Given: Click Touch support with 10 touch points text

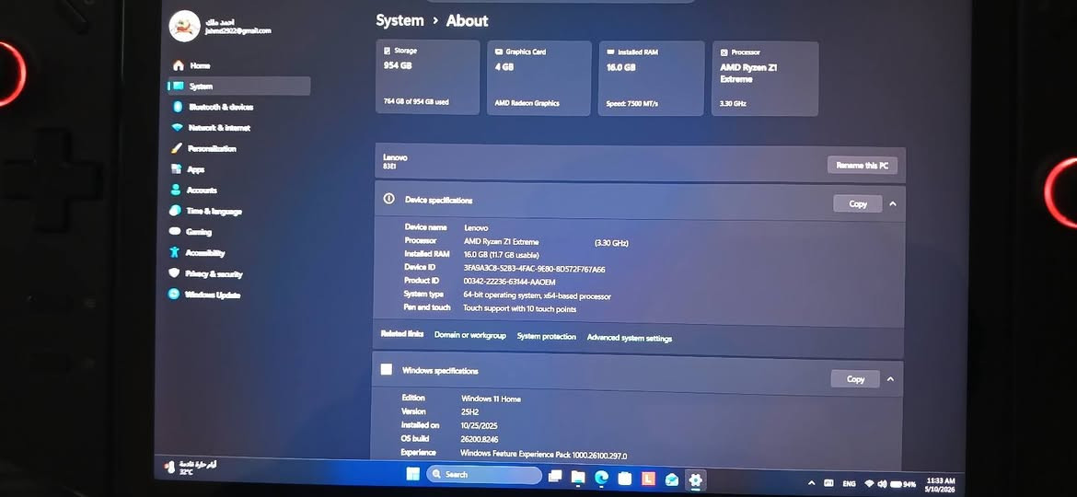Looking at the screenshot, I should pyautogui.click(x=520, y=309).
